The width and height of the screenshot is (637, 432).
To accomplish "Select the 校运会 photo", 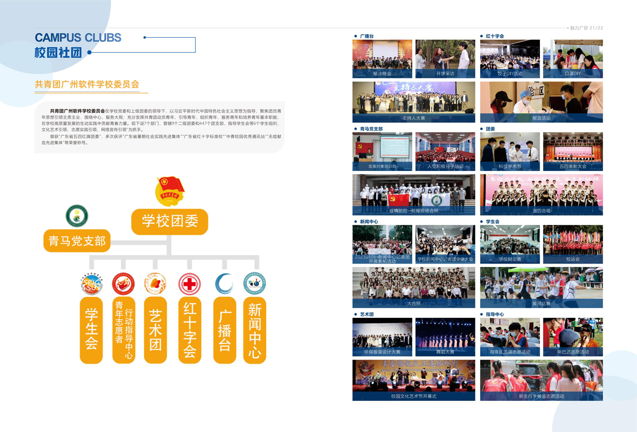I will (x=573, y=244).
